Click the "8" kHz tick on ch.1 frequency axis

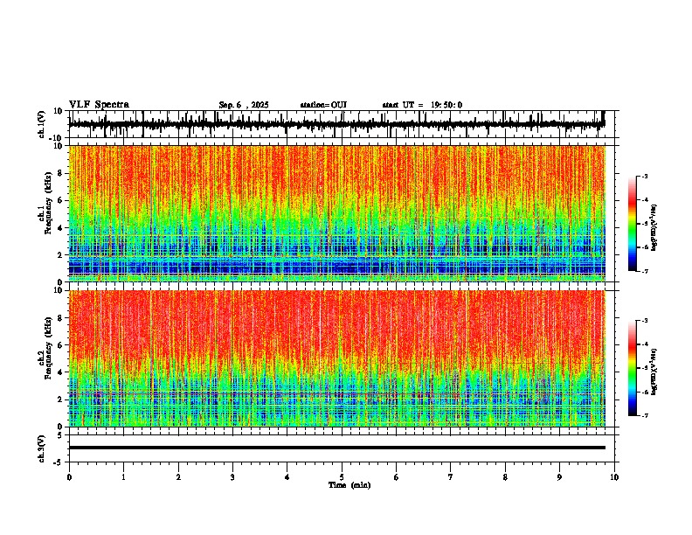[61, 173]
